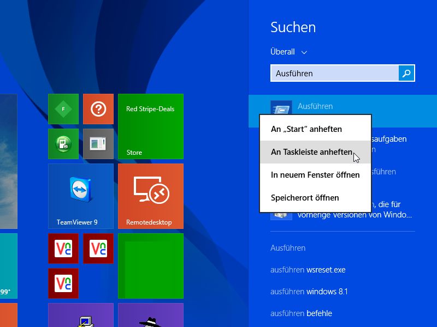Click into the Ausführen search text field
437x327 pixels.
coord(334,73)
